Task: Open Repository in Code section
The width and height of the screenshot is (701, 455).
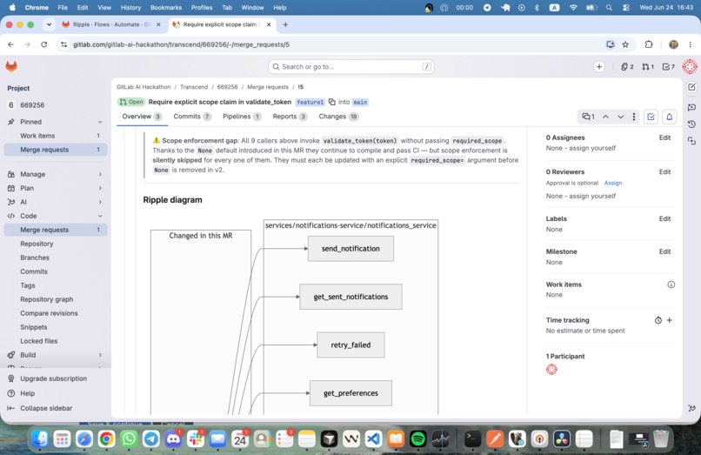Action: [37, 244]
